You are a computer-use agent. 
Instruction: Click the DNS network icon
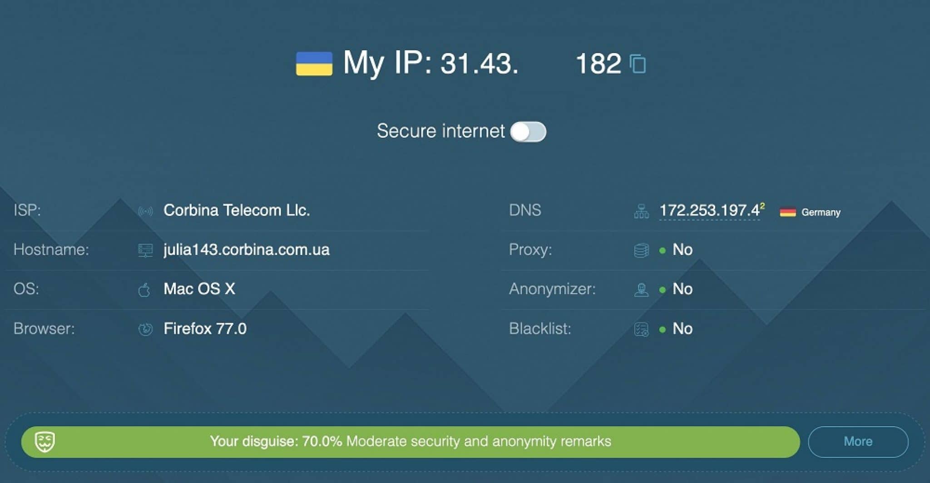641,211
